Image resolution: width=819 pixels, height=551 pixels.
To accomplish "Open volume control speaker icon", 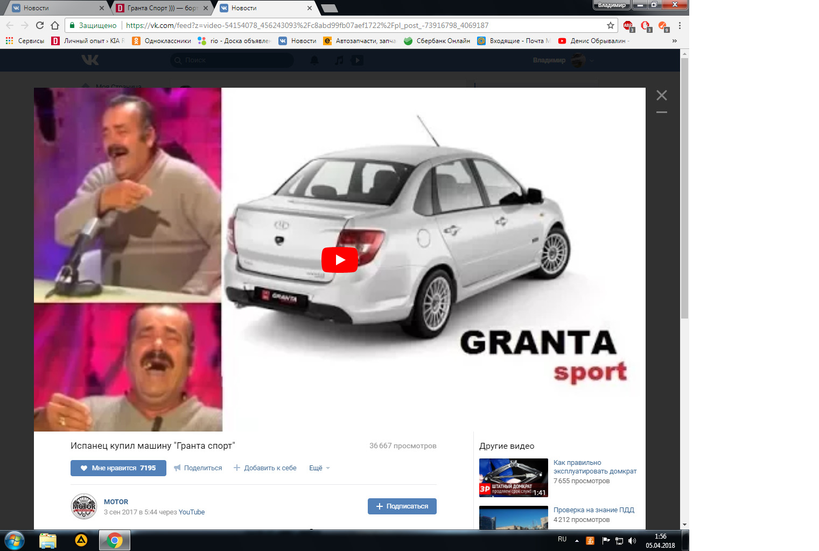I will click(x=632, y=541).
